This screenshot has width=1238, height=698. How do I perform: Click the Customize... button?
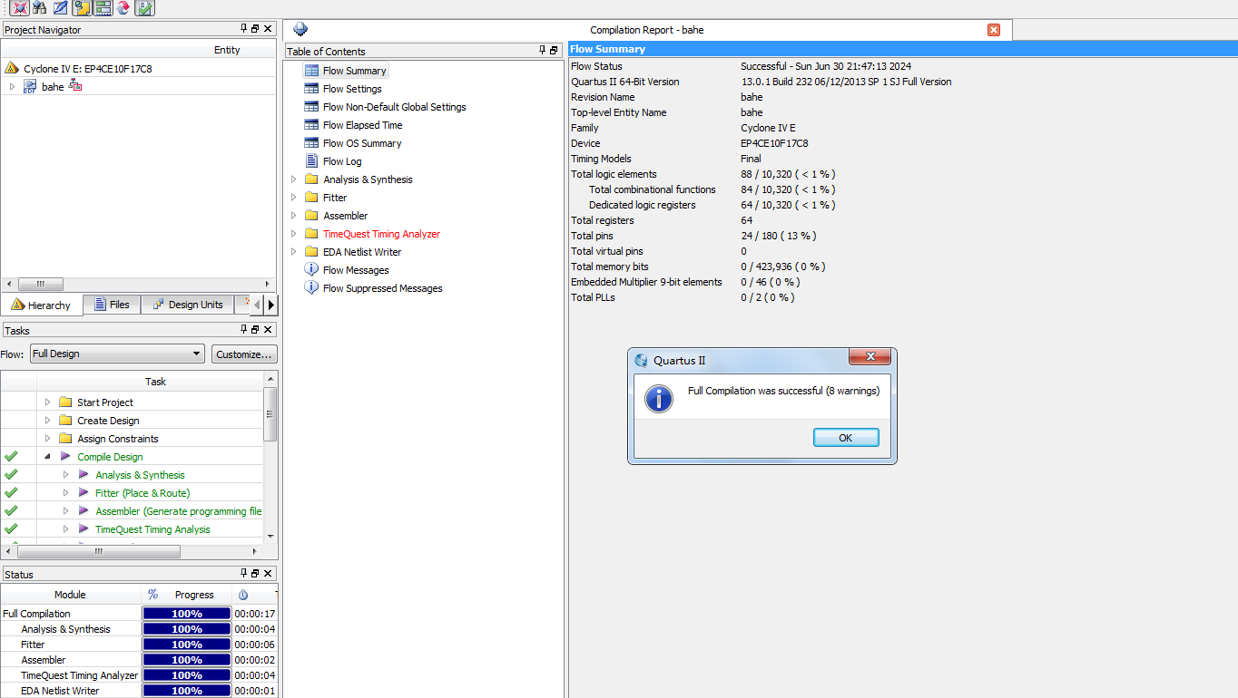[x=244, y=354]
